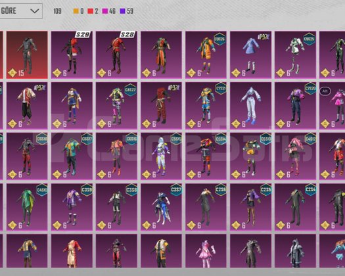Select the grey hooded coat outfit
Viewport: 345px width, 276px height.
[295, 251]
